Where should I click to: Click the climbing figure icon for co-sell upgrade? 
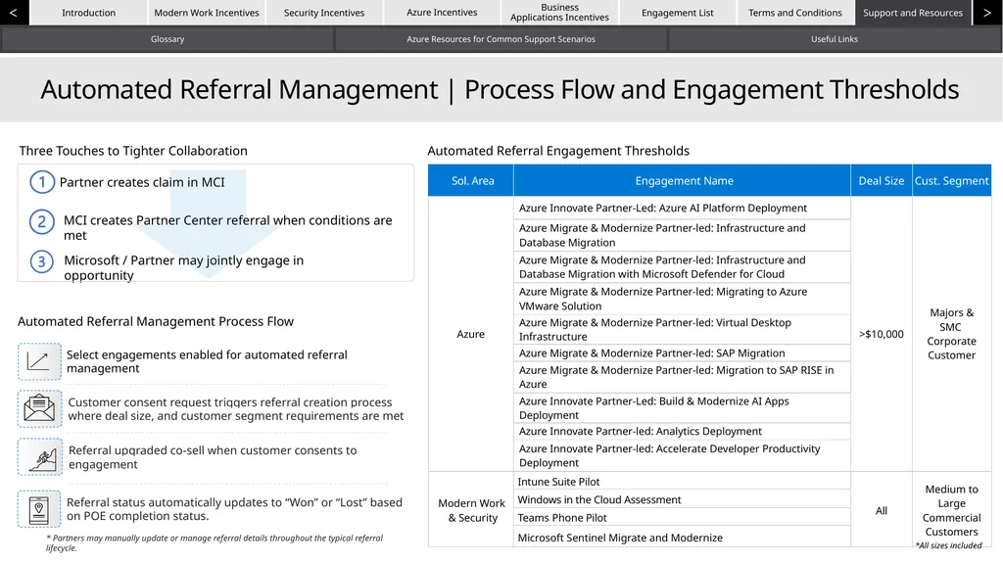point(39,457)
